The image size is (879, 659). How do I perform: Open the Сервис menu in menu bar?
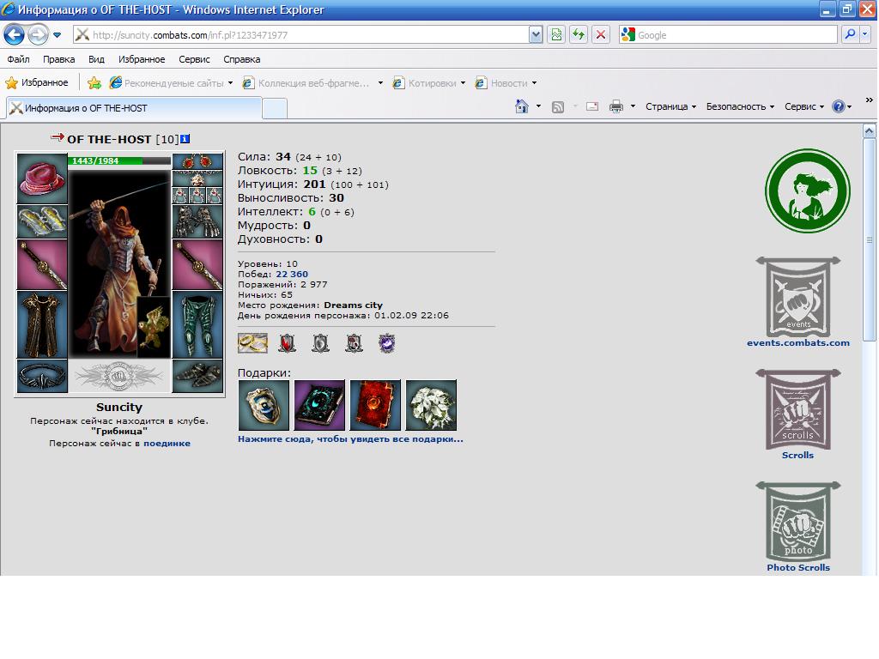tap(194, 59)
